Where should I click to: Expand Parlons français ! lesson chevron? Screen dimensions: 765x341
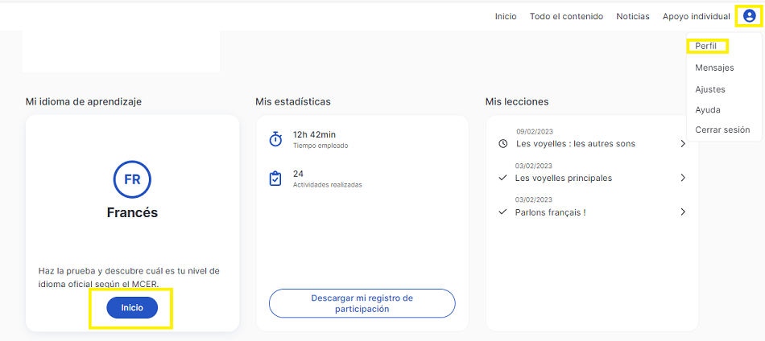click(683, 212)
